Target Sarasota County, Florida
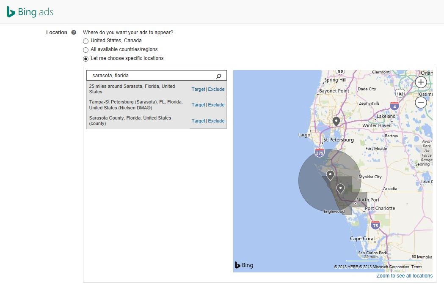 click(x=198, y=121)
